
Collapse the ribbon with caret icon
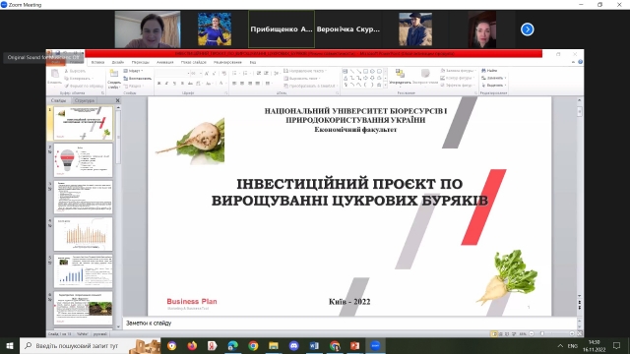[573, 62]
